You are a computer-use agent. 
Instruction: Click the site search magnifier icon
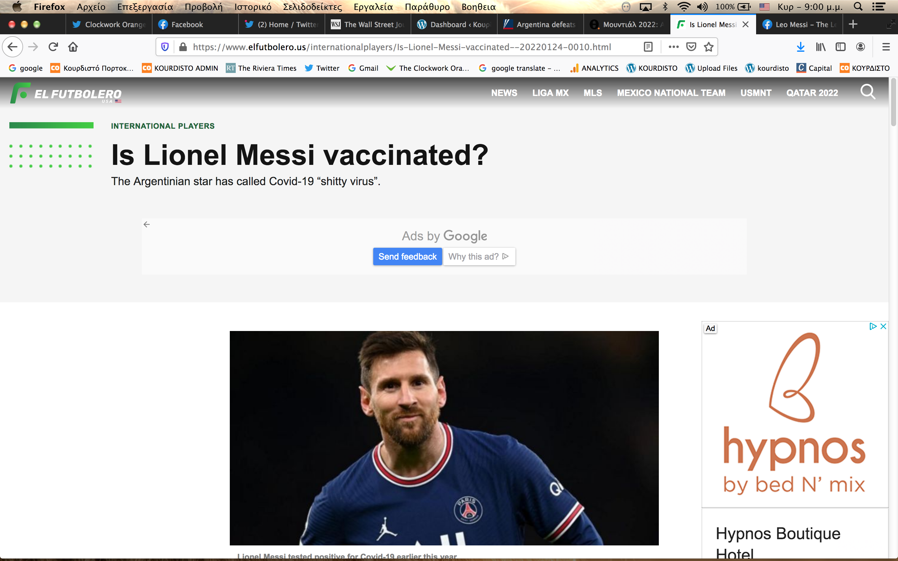click(867, 92)
